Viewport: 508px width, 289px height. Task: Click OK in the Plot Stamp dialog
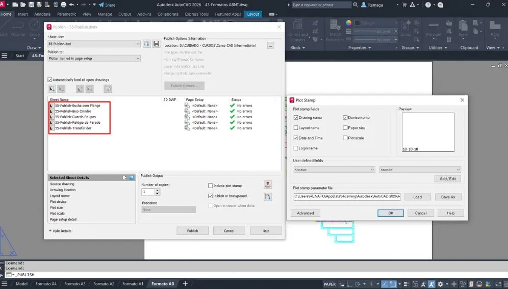(x=390, y=213)
